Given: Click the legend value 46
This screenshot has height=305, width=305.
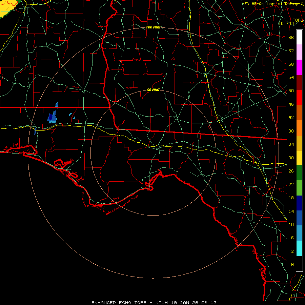Looking at the screenshot, I should tap(291, 104).
